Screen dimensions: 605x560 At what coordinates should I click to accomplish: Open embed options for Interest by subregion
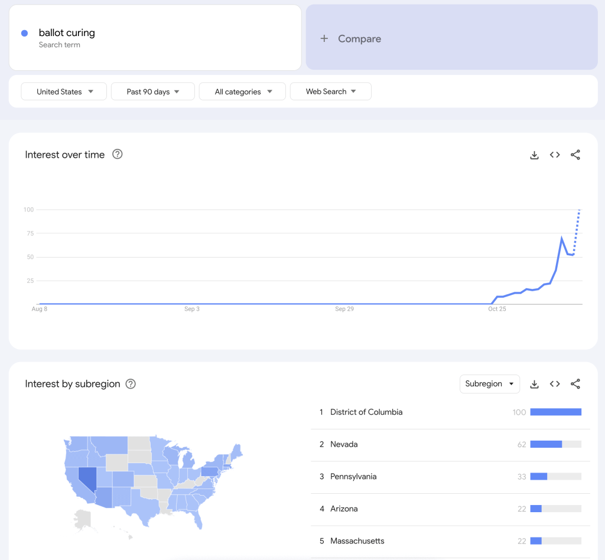pyautogui.click(x=555, y=383)
